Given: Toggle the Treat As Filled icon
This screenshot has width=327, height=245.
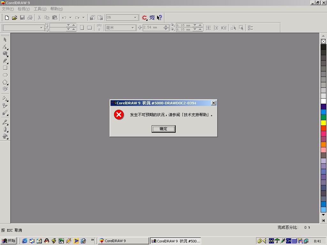Looking at the screenshot, I should tap(241, 28).
